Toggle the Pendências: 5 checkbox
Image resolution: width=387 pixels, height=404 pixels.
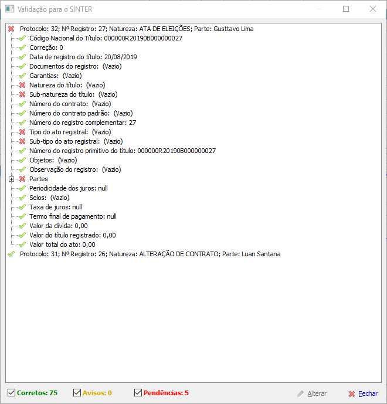(138, 393)
